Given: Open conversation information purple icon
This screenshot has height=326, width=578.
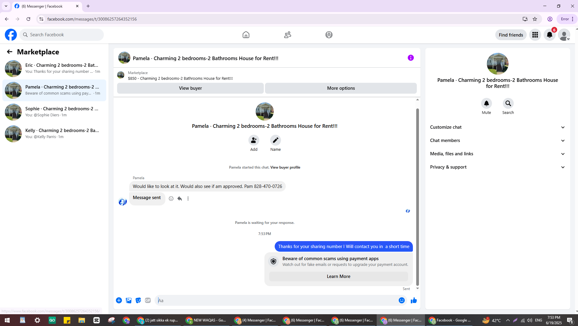Looking at the screenshot, I should point(411,58).
